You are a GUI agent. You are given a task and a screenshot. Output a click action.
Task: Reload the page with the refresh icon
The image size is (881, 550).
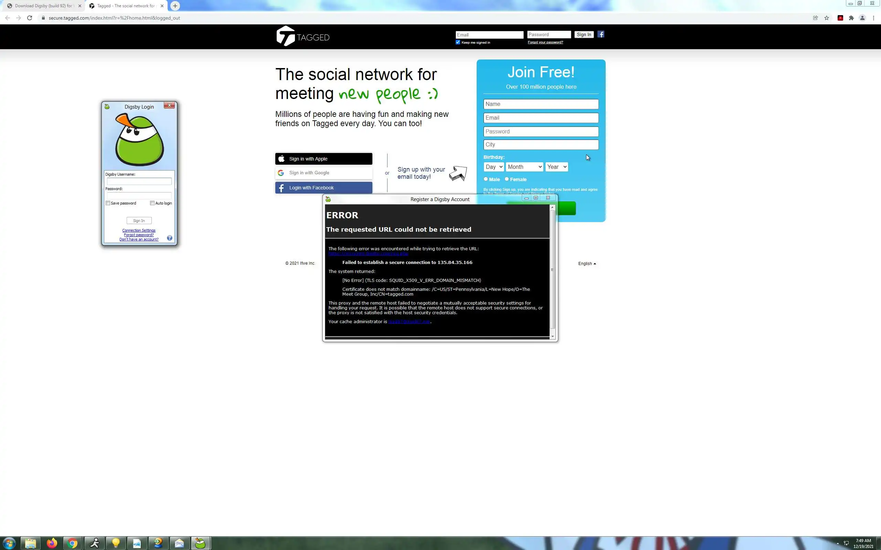[30, 18]
